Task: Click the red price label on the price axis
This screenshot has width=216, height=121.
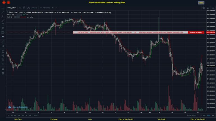Action: pos(211,32)
